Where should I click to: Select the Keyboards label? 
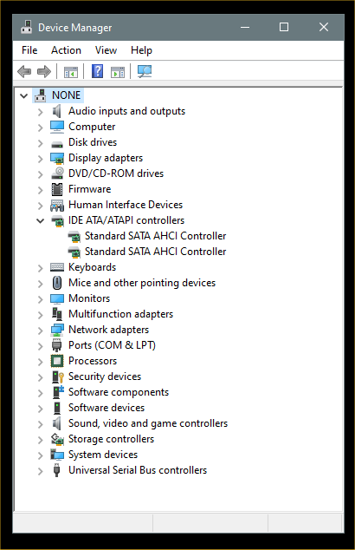click(92, 267)
